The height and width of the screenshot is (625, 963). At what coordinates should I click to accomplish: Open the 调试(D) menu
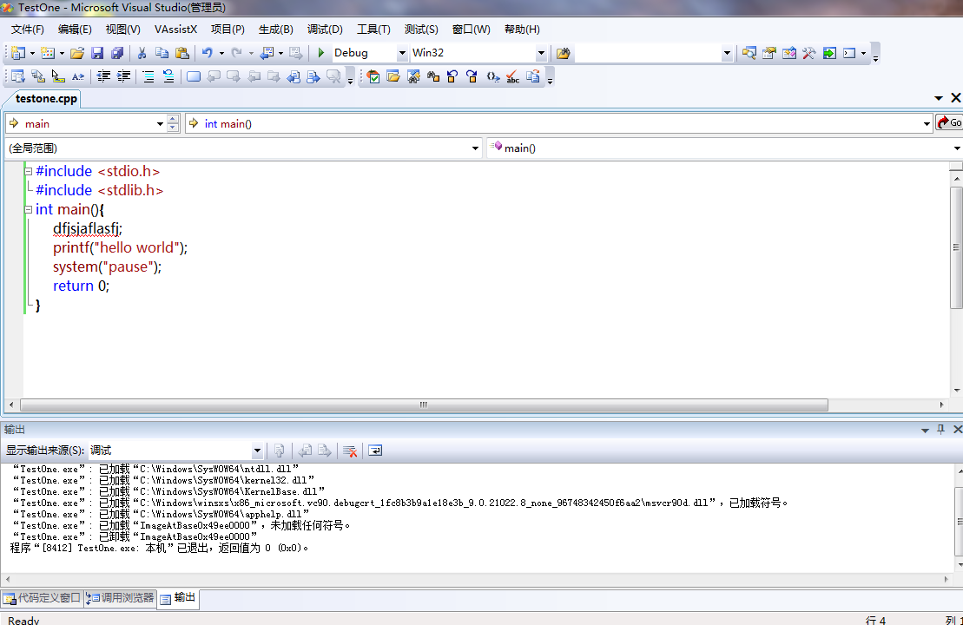(325, 30)
